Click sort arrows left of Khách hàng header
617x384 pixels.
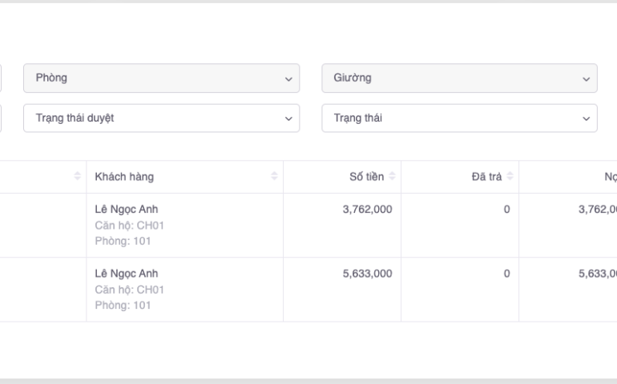[x=78, y=176]
